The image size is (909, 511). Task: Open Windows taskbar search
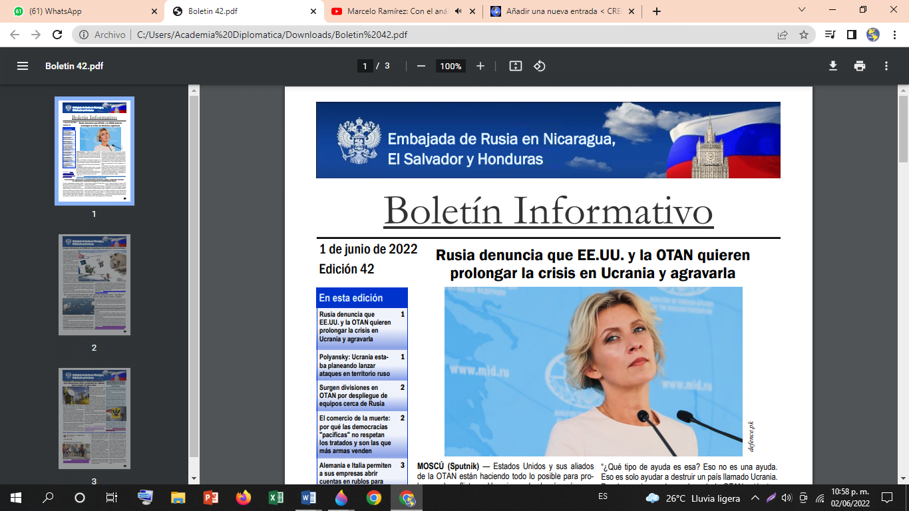point(48,498)
